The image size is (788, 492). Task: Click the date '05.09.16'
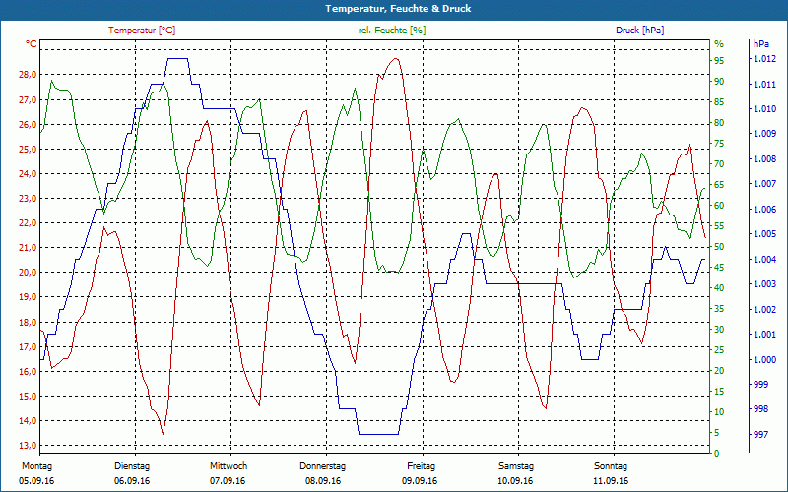click(x=36, y=481)
